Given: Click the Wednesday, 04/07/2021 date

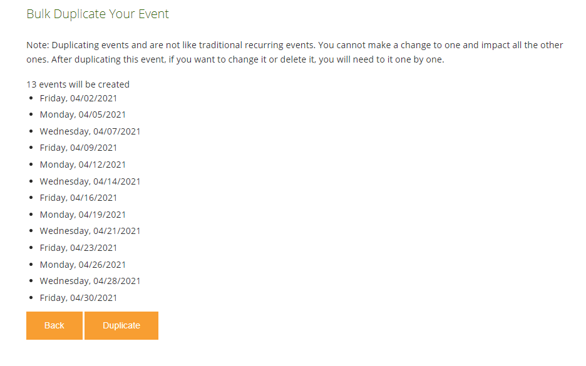Looking at the screenshot, I should pyautogui.click(x=90, y=131).
